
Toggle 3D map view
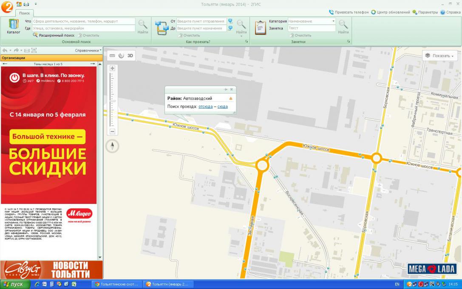(130, 55)
